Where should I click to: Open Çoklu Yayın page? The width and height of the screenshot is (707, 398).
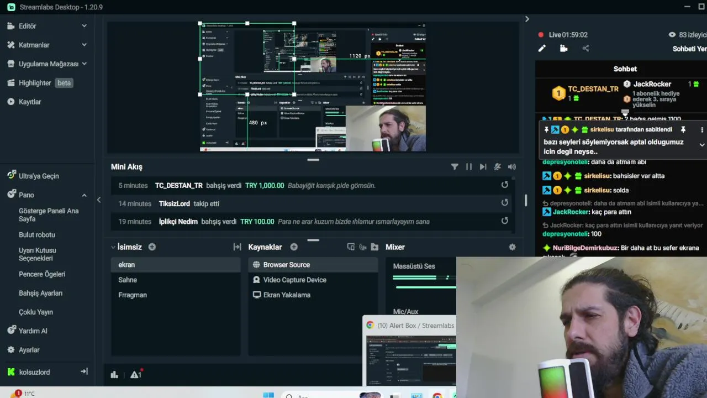pos(36,312)
